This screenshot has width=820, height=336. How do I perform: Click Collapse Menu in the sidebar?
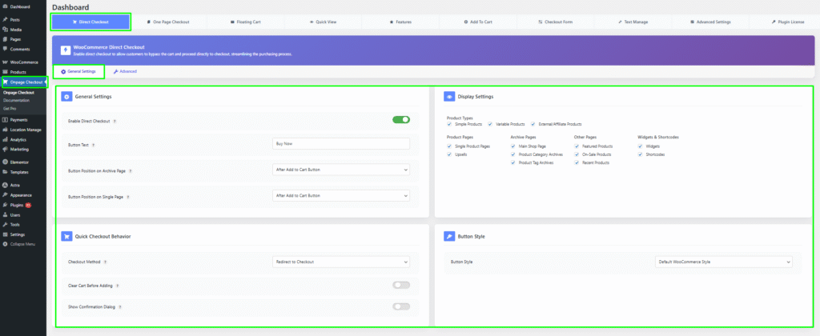click(x=20, y=244)
